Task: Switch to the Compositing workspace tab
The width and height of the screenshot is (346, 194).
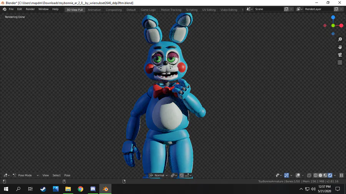Action: pyautogui.click(x=114, y=10)
